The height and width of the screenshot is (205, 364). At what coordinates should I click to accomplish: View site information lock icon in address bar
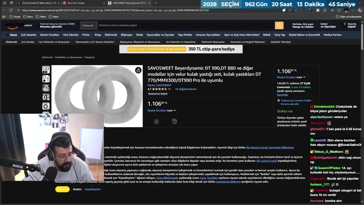pos(18,10)
